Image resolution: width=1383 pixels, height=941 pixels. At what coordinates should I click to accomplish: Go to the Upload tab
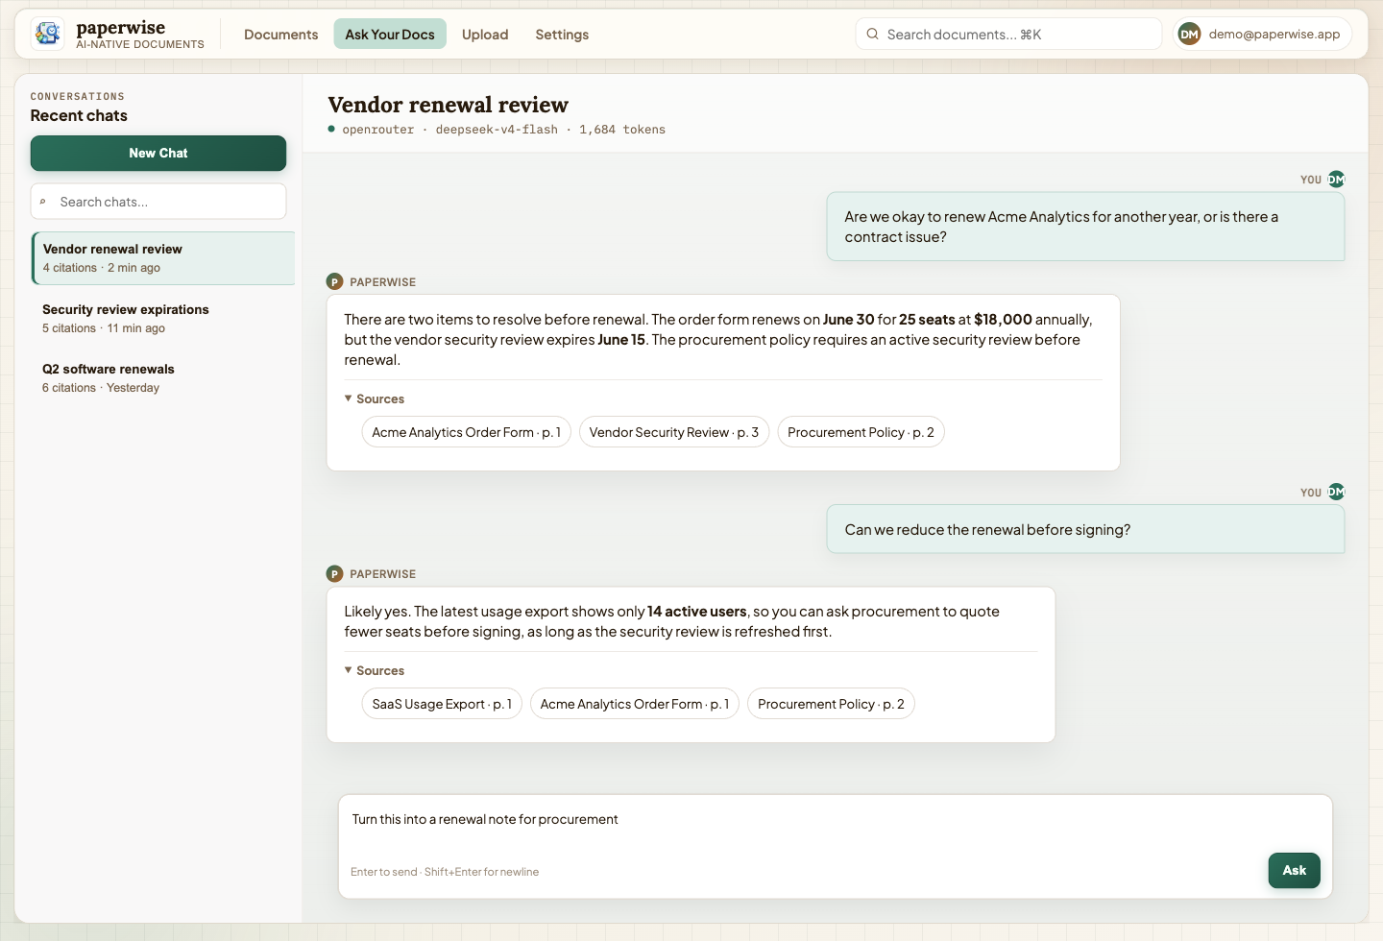pyautogui.click(x=485, y=35)
